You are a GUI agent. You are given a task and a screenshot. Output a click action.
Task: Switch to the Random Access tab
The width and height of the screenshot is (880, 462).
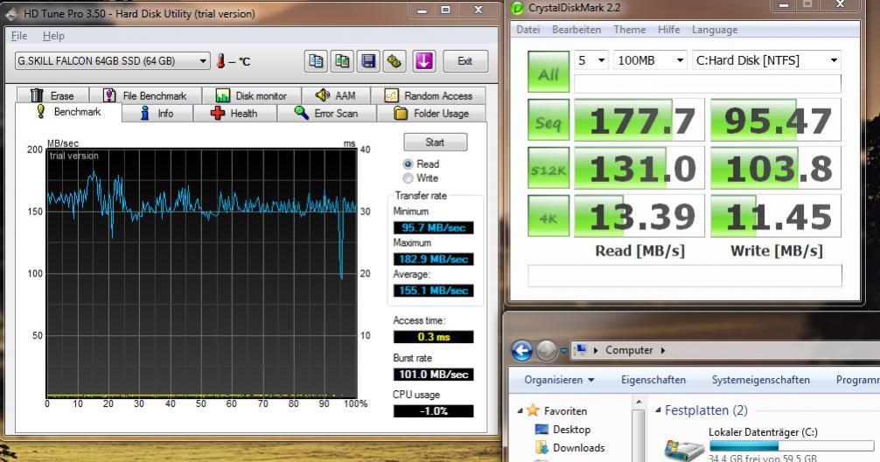[x=428, y=96]
